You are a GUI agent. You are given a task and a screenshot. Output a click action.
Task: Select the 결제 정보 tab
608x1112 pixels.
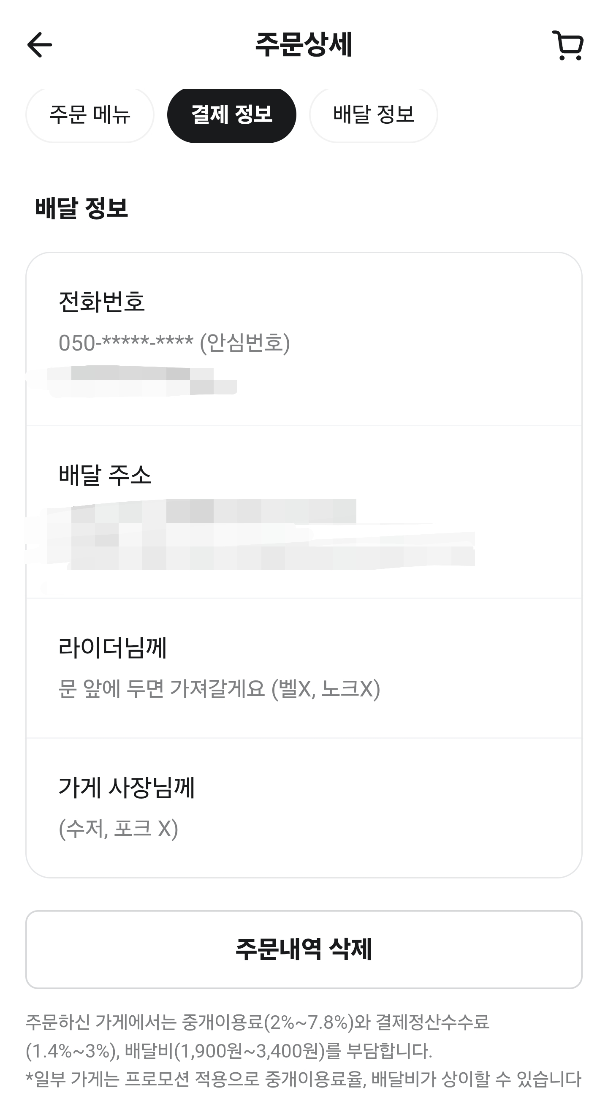[231, 115]
